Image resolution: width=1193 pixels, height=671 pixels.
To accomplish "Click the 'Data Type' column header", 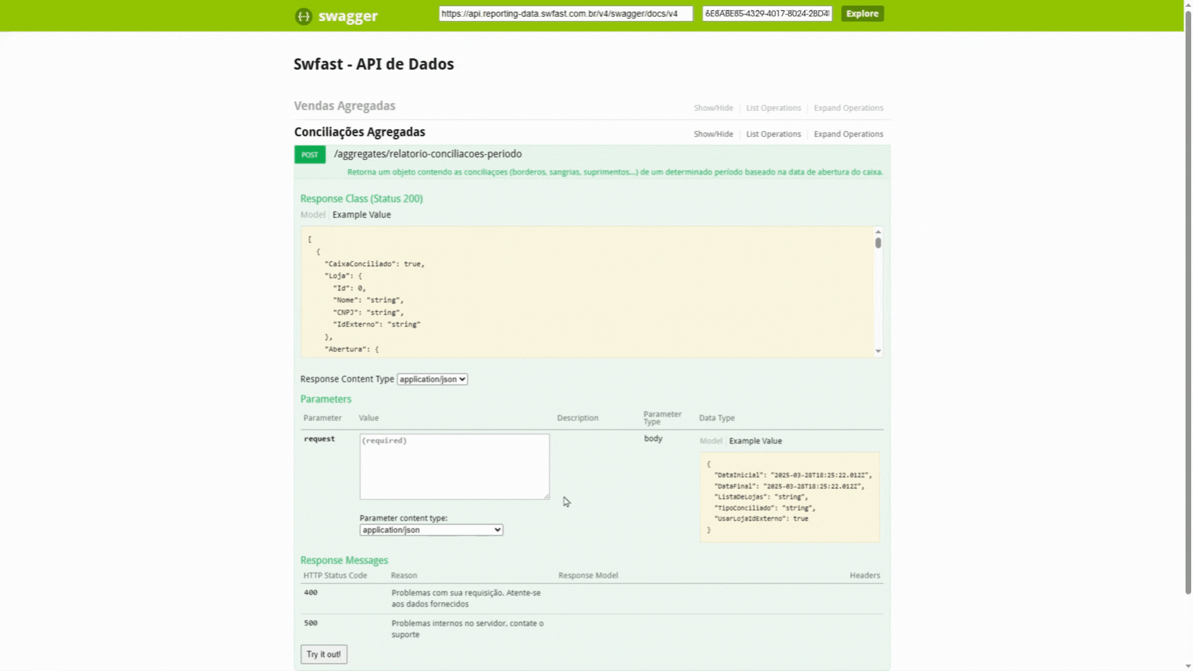I will 716,418.
